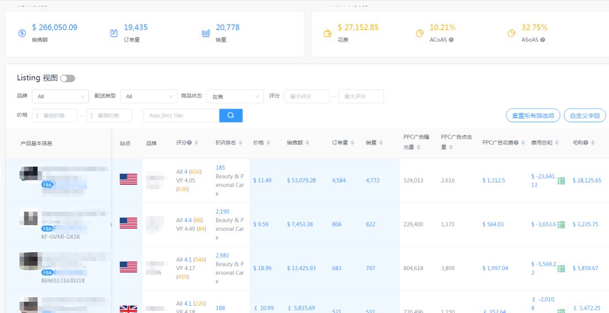Open cost breakdown list icon for $-23,641.13
Image resolution: width=609 pixels, height=313 pixels.
coord(561,181)
